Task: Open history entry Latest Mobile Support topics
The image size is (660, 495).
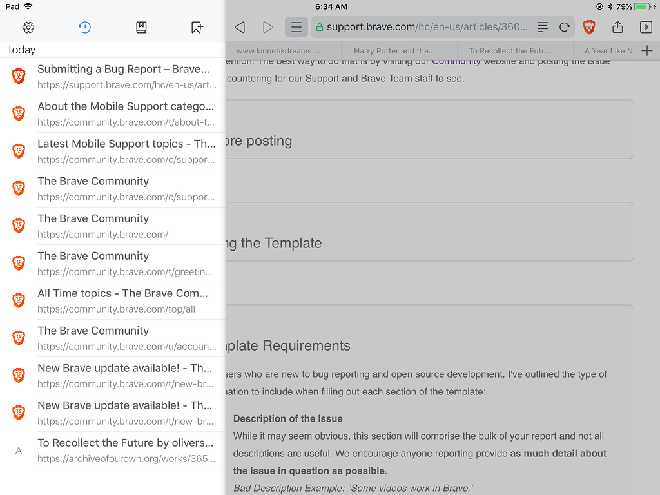Action: pyautogui.click(x=113, y=151)
